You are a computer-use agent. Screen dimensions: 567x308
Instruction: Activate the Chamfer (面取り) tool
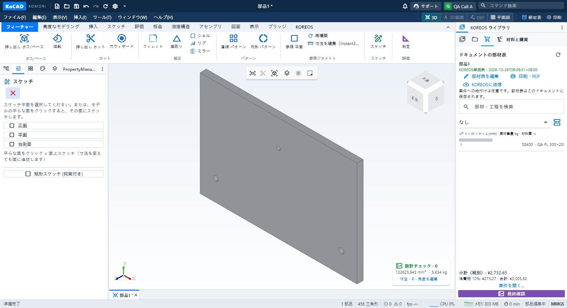point(176,41)
